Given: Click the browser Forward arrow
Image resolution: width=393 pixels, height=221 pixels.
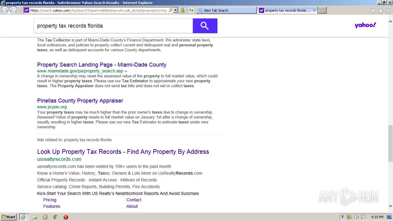Looking at the screenshot, I should 13,10.
